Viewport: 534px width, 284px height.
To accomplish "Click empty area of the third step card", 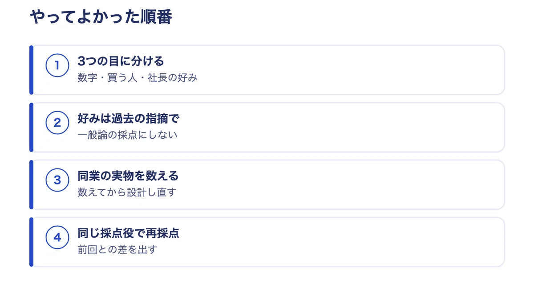I will (x=347, y=184).
